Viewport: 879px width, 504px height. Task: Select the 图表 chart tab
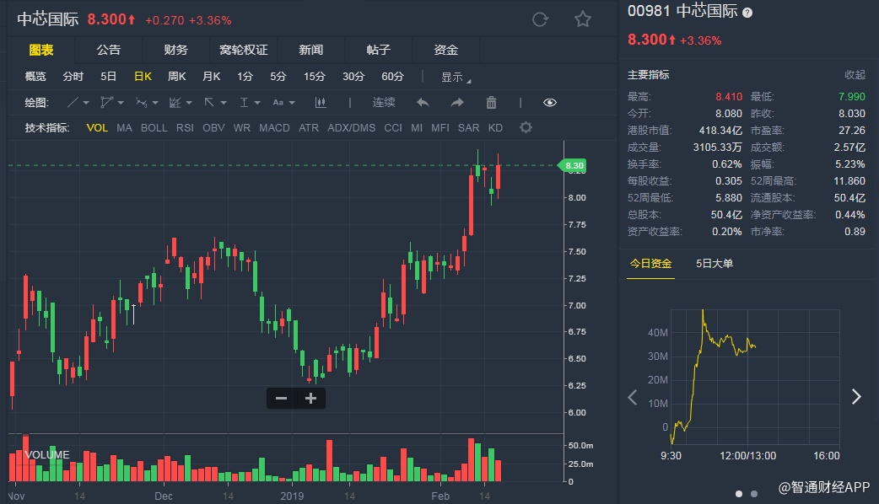click(x=41, y=50)
